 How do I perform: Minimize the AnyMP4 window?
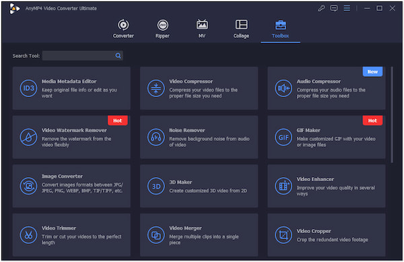coord(367,8)
